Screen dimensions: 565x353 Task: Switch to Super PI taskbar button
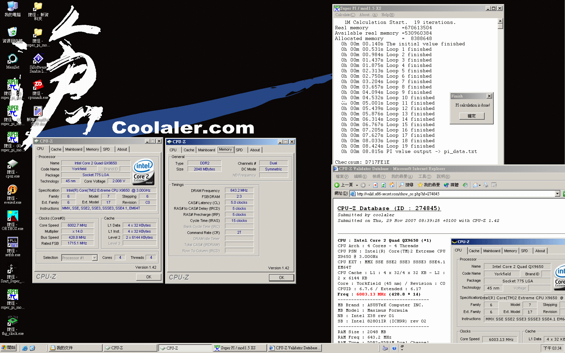click(239, 348)
